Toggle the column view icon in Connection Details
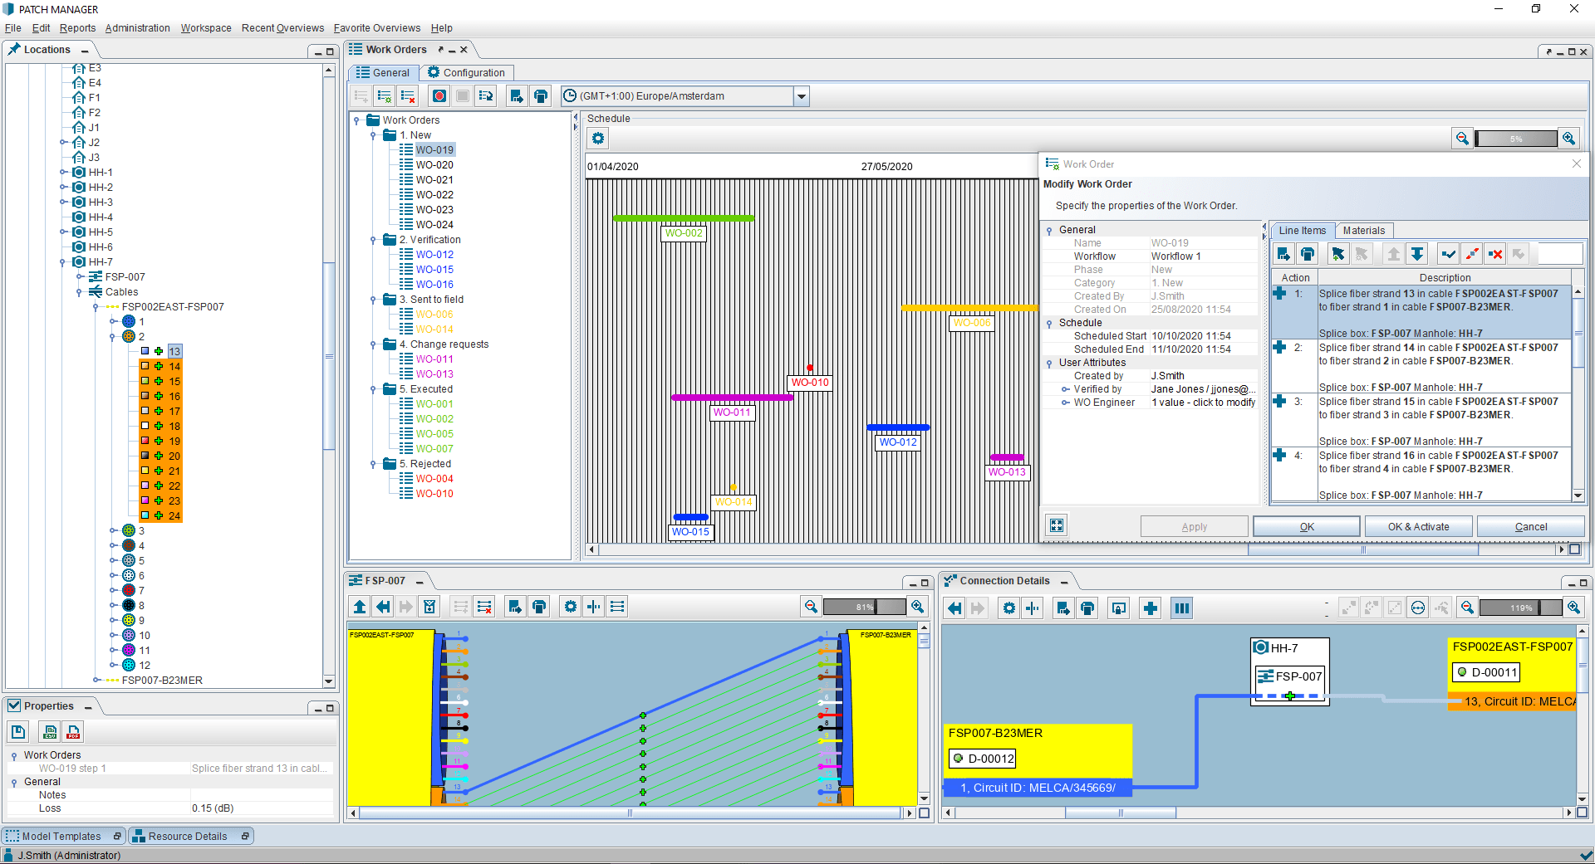This screenshot has height=864, width=1595. [x=1181, y=608]
